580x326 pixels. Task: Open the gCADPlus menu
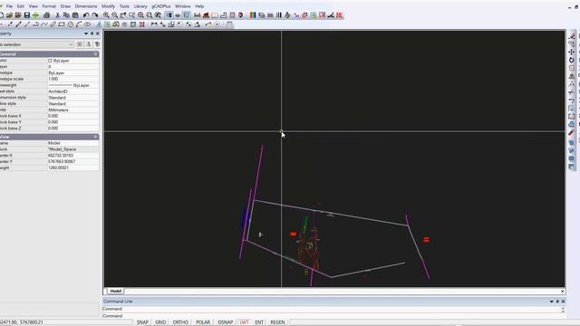tap(161, 6)
